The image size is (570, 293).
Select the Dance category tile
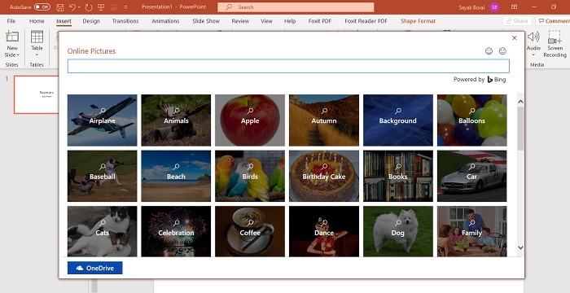324,232
